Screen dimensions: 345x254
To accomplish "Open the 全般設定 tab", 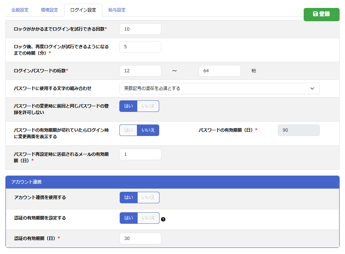I will pos(20,10).
